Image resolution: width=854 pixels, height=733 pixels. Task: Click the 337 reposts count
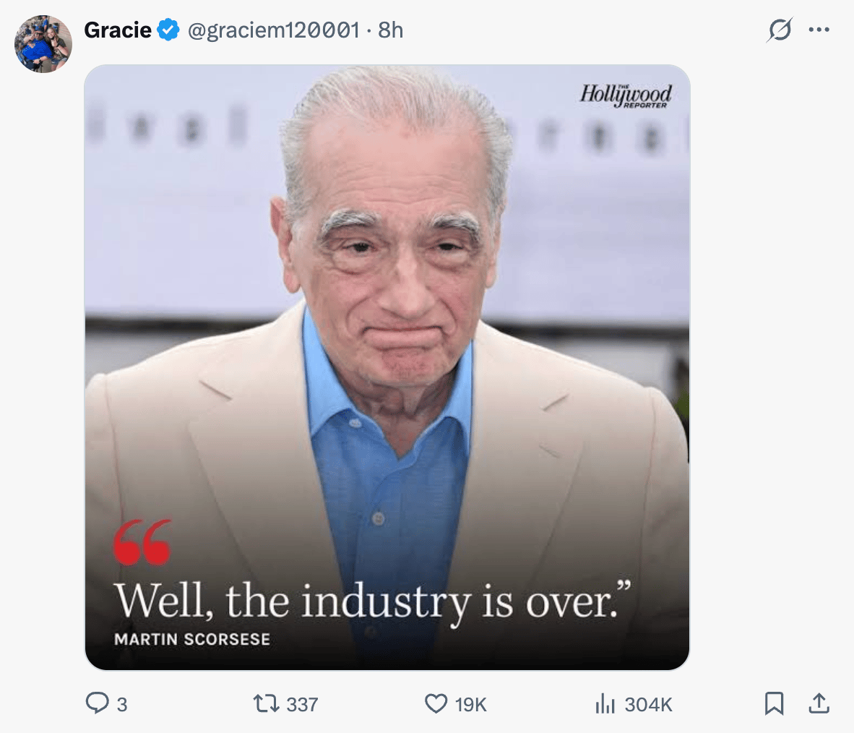tap(302, 705)
